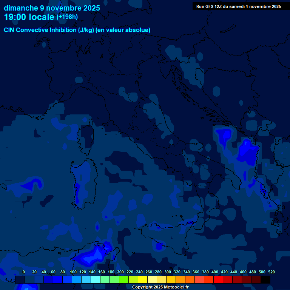Click the black swatch at legend's right end
The width and height of the screenshot is (290, 290).
tap(265, 280)
